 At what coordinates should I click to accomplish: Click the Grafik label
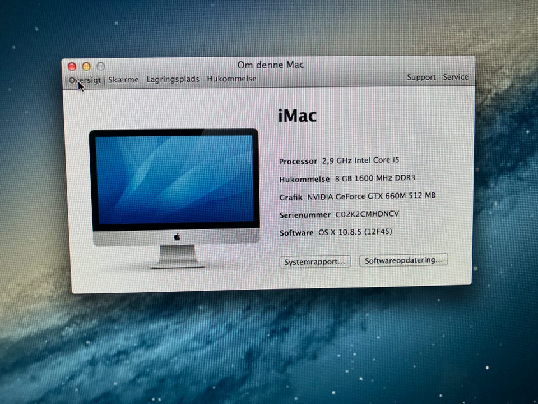pos(291,197)
